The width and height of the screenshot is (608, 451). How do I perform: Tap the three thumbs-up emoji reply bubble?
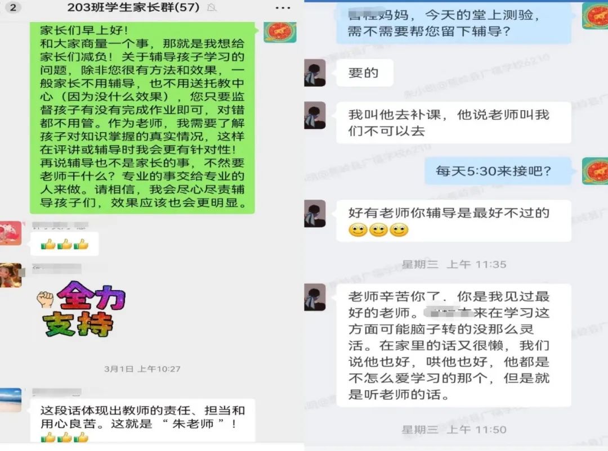64,243
